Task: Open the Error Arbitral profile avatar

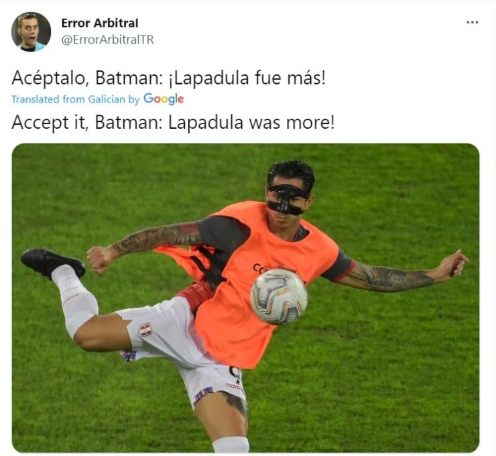Action: pyautogui.click(x=31, y=32)
